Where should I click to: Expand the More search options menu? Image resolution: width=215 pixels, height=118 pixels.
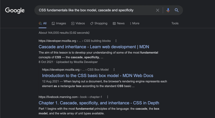click(x=135, y=23)
